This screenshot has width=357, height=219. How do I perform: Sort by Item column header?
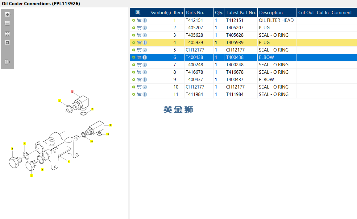tap(178, 13)
